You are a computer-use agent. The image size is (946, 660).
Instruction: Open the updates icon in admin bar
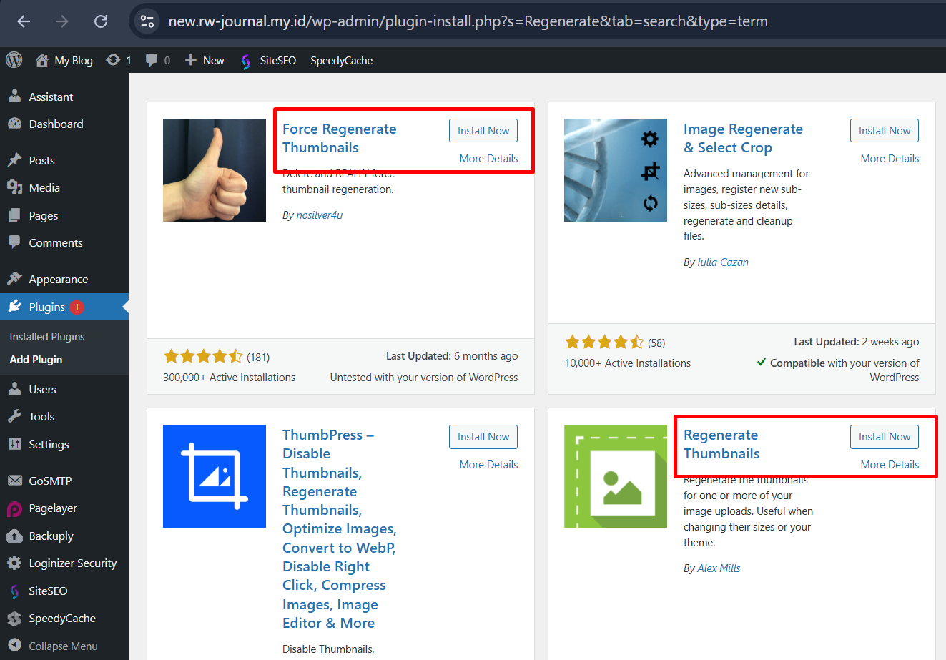click(119, 60)
